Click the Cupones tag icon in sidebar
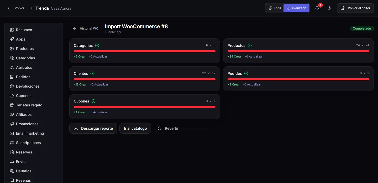The width and height of the screenshot is (378, 183). (12, 96)
